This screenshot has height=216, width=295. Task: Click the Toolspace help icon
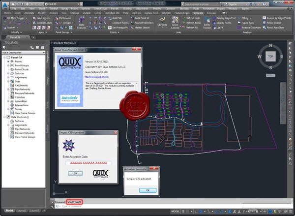(x=43, y=47)
